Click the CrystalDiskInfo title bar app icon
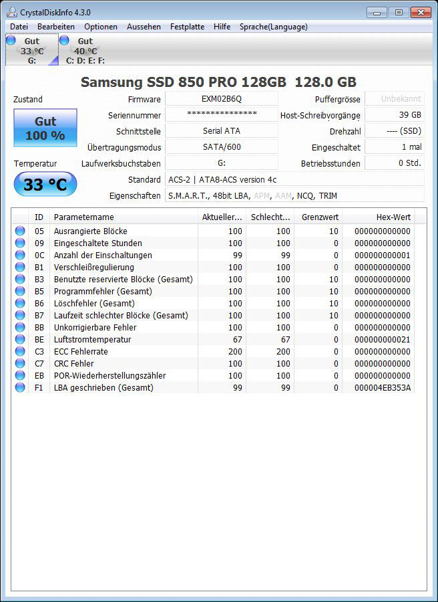This screenshot has width=438, height=602. 11,12
